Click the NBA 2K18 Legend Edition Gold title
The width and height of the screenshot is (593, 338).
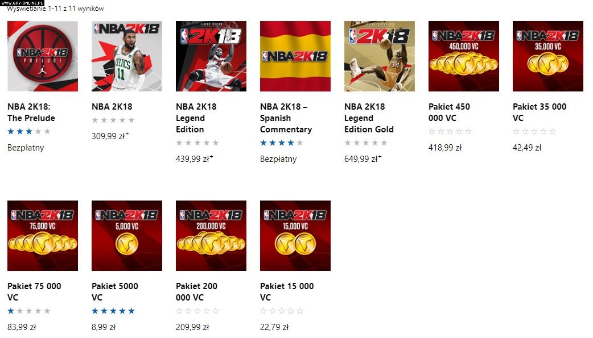pos(369,118)
